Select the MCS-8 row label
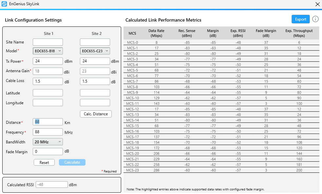The height and width of the screenshot is (194, 322). pos(132,87)
